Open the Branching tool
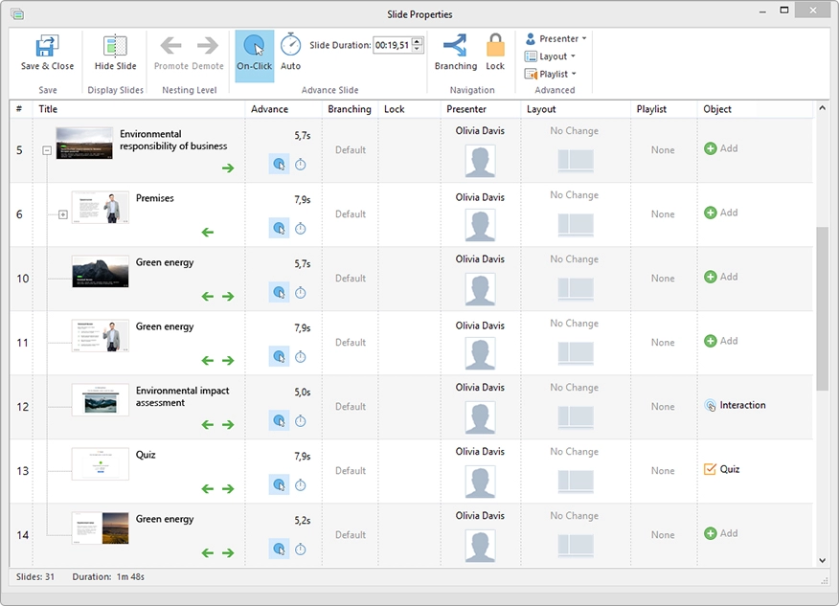The height and width of the screenshot is (606, 839). (455, 47)
